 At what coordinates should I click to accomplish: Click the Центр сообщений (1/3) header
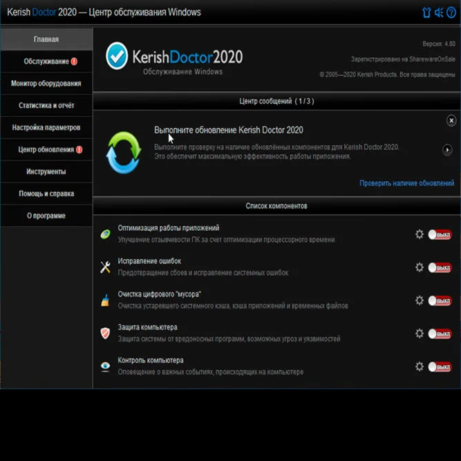(x=276, y=102)
